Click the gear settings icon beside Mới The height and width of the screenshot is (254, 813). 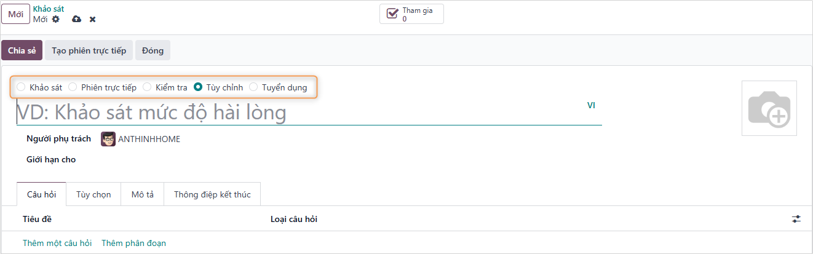56,19
